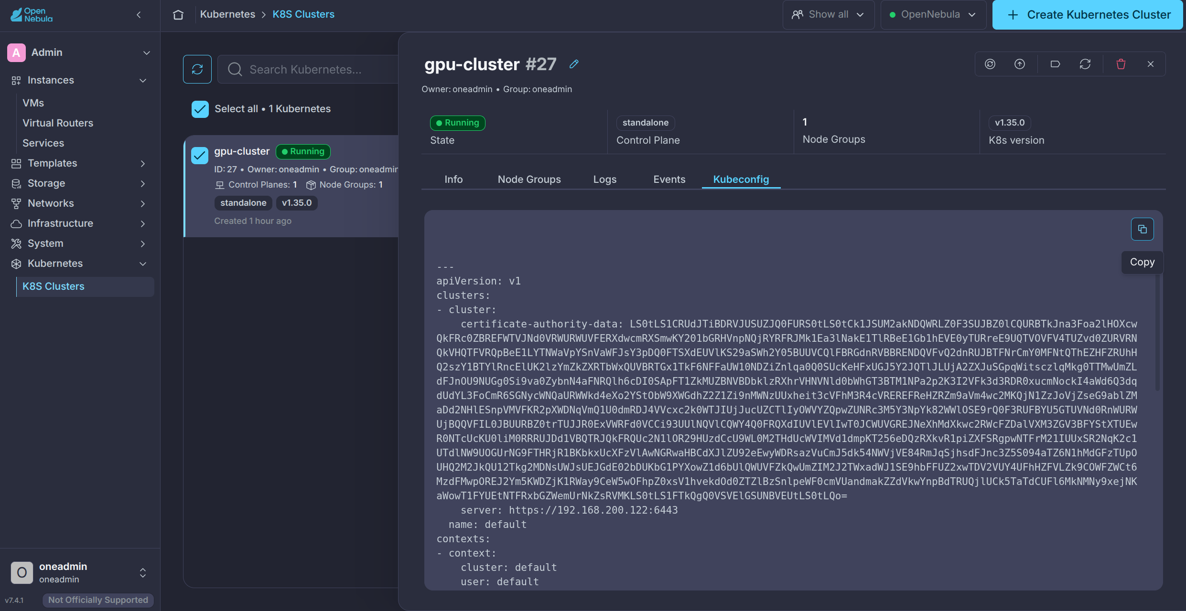Screen dimensions: 1186x611
Task: Close the gpu-cluster detail panel
Action: [x=1151, y=64]
